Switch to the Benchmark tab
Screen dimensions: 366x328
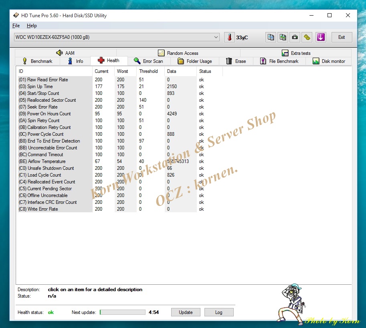[x=37, y=61]
